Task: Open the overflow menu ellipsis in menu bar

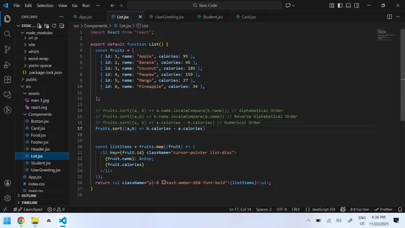Action: click(x=98, y=5)
